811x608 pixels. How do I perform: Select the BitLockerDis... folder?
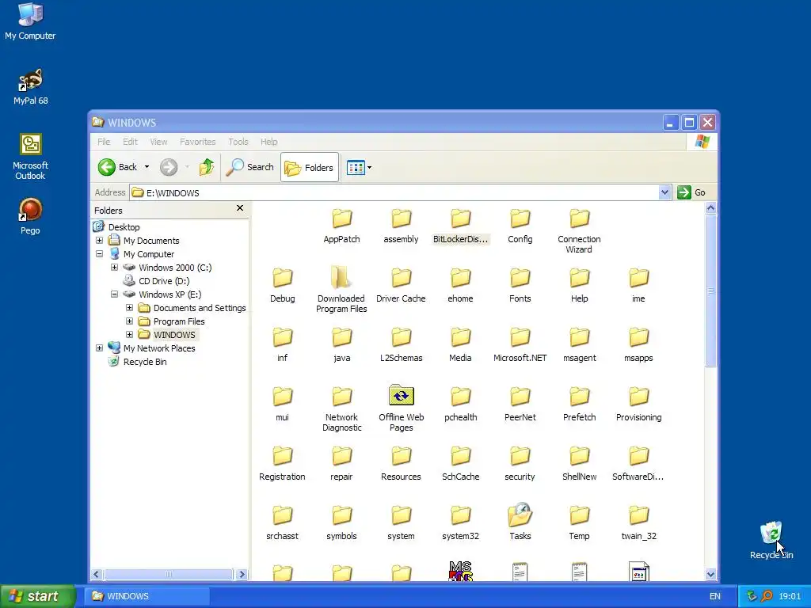click(460, 226)
